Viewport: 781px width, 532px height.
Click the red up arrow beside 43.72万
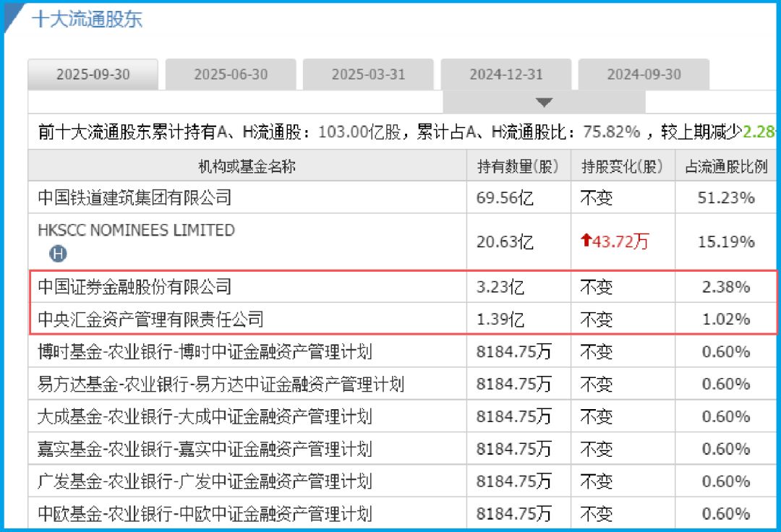tap(586, 241)
